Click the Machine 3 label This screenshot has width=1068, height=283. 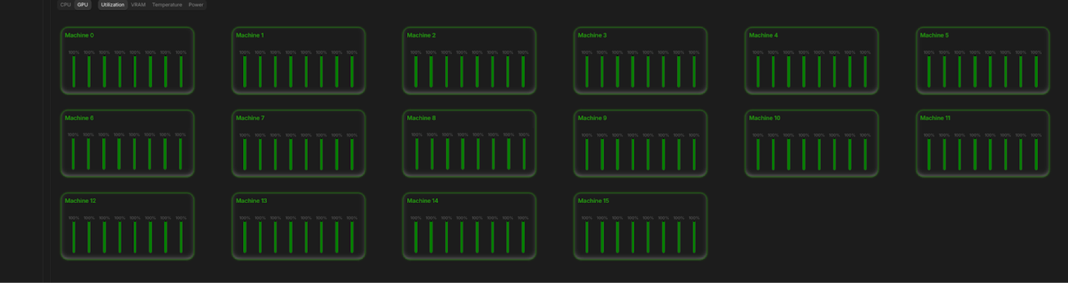click(592, 35)
